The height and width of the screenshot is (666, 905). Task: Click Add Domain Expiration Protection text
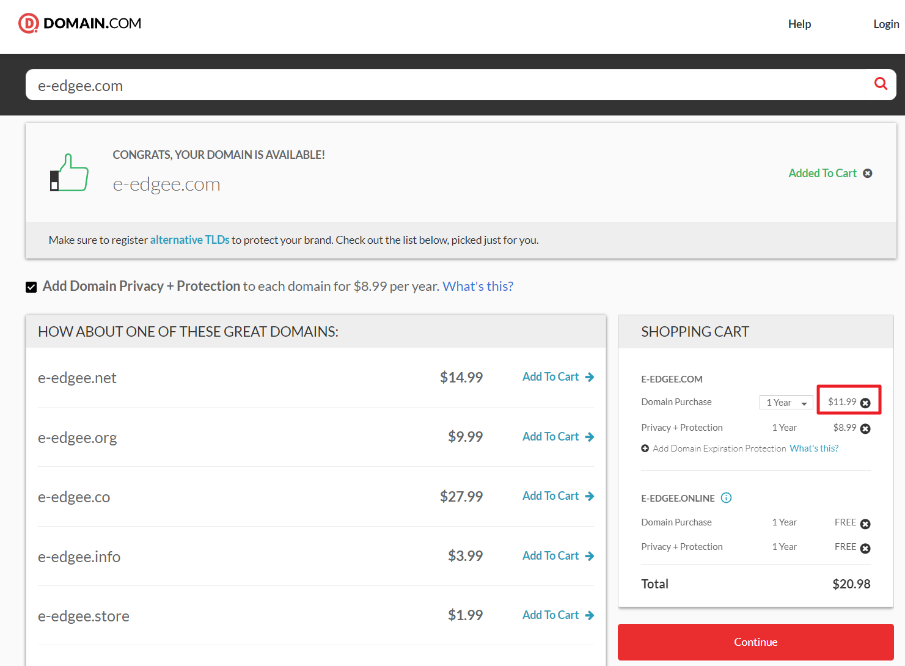coord(719,448)
